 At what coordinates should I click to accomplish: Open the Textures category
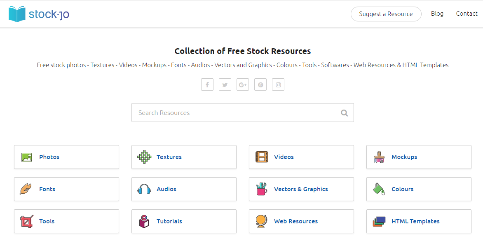[x=184, y=157]
